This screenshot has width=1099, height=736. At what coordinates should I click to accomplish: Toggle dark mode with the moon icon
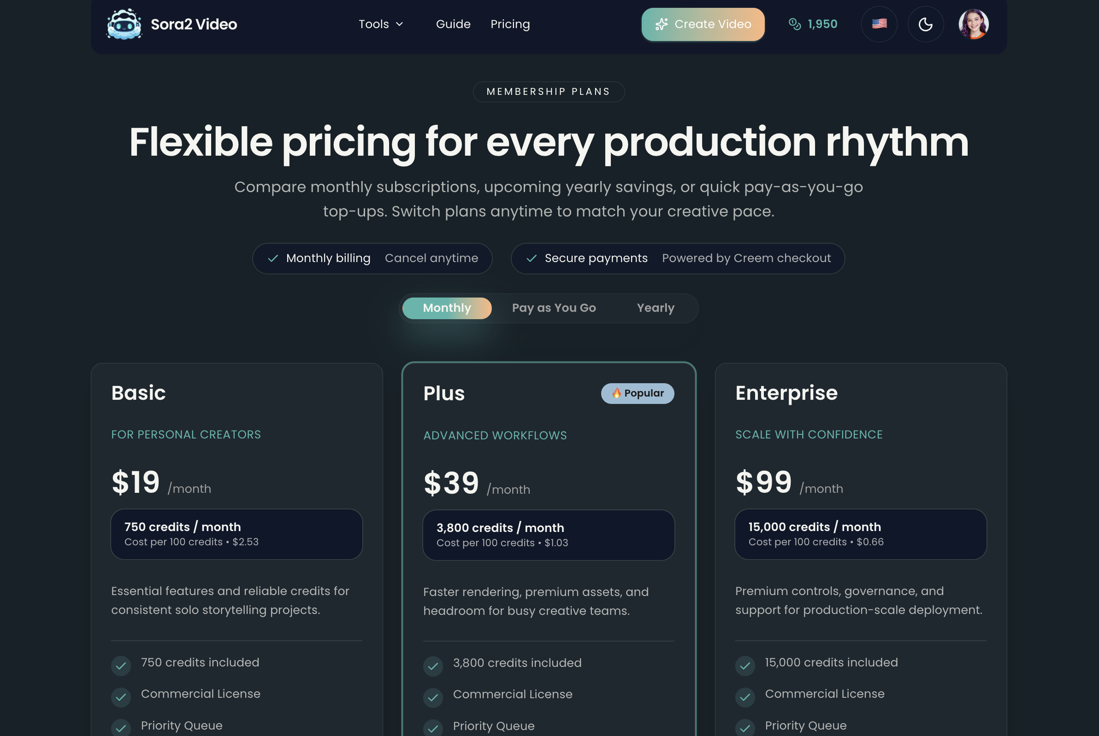[x=925, y=24]
